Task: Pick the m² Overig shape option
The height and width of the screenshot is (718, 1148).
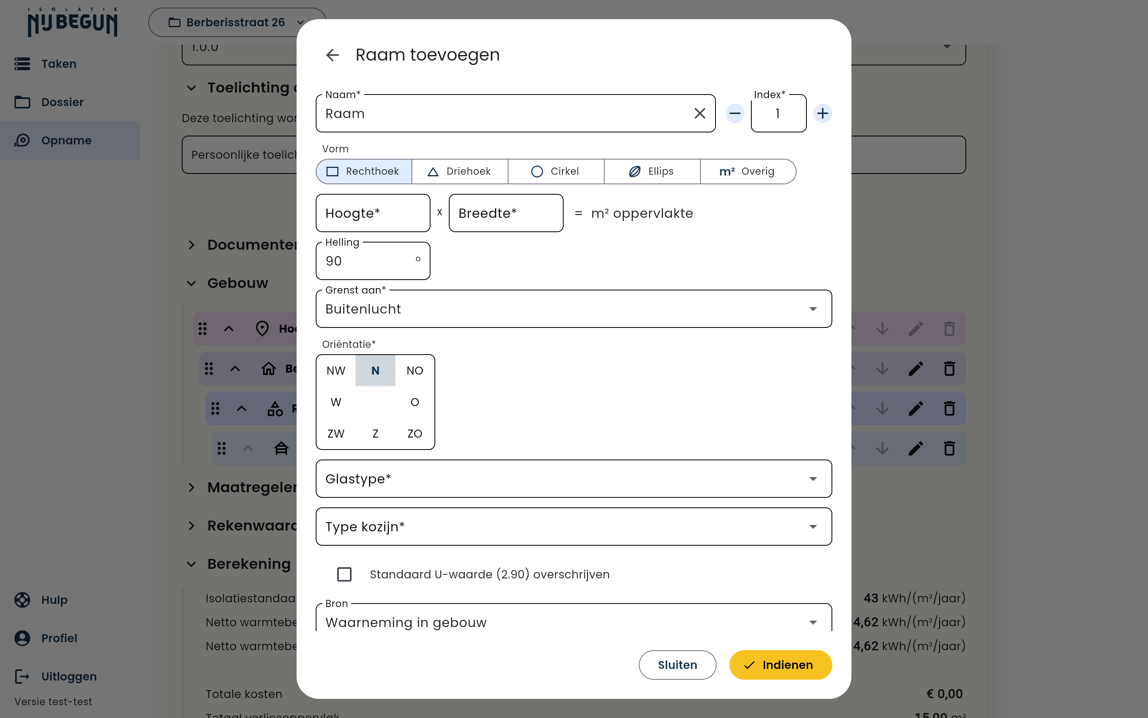Action: (748, 172)
